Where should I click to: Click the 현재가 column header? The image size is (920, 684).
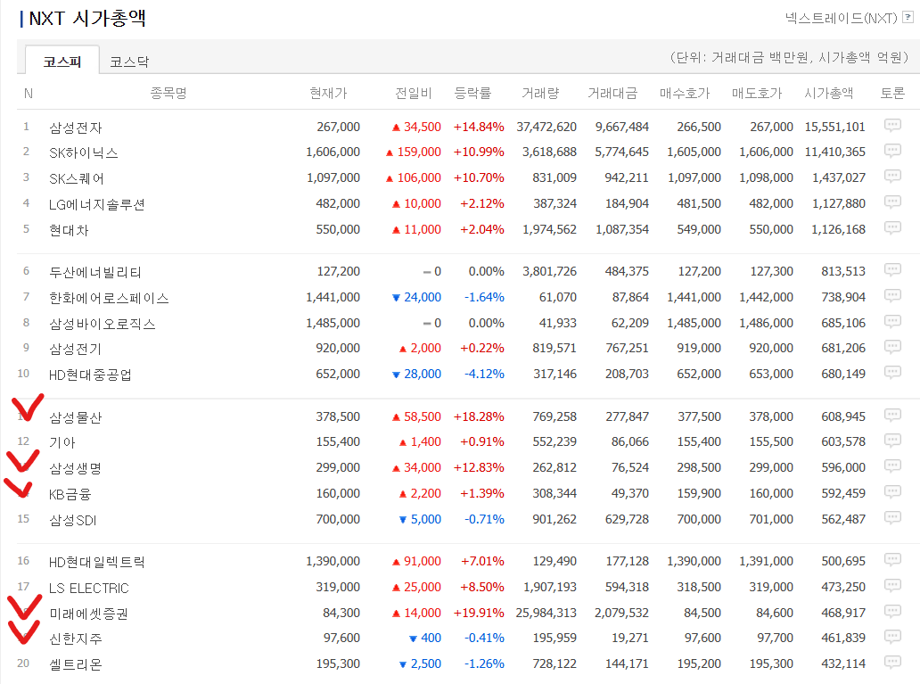pyautogui.click(x=329, y=93)
